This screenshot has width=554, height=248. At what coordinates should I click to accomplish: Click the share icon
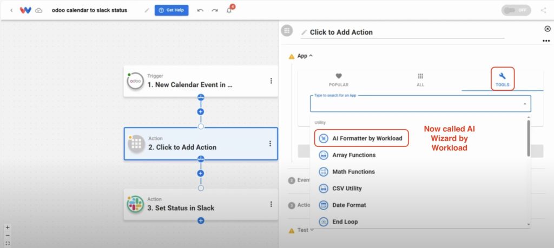point(543,10)
